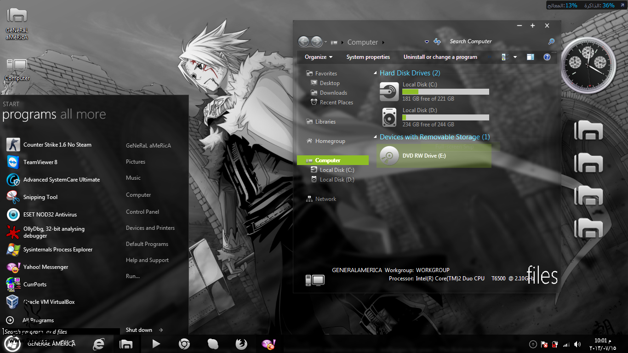Open the change view options arrow
This screenshot has width=628, height=353.
tap(515, 57)
